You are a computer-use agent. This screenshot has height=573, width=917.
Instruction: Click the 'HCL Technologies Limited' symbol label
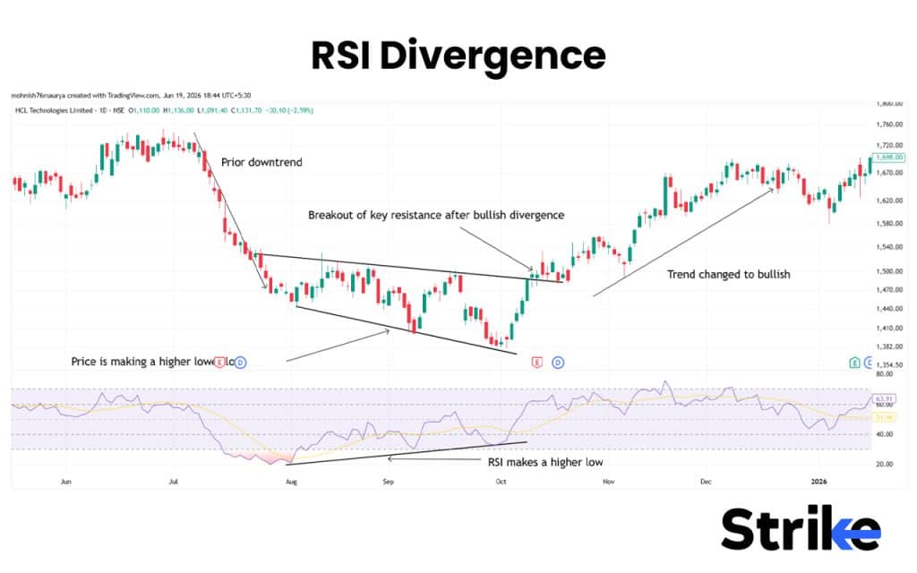pos(54,110)
